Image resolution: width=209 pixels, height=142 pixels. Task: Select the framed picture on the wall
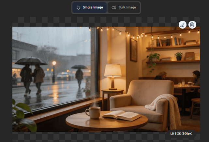tap(134, 49)
